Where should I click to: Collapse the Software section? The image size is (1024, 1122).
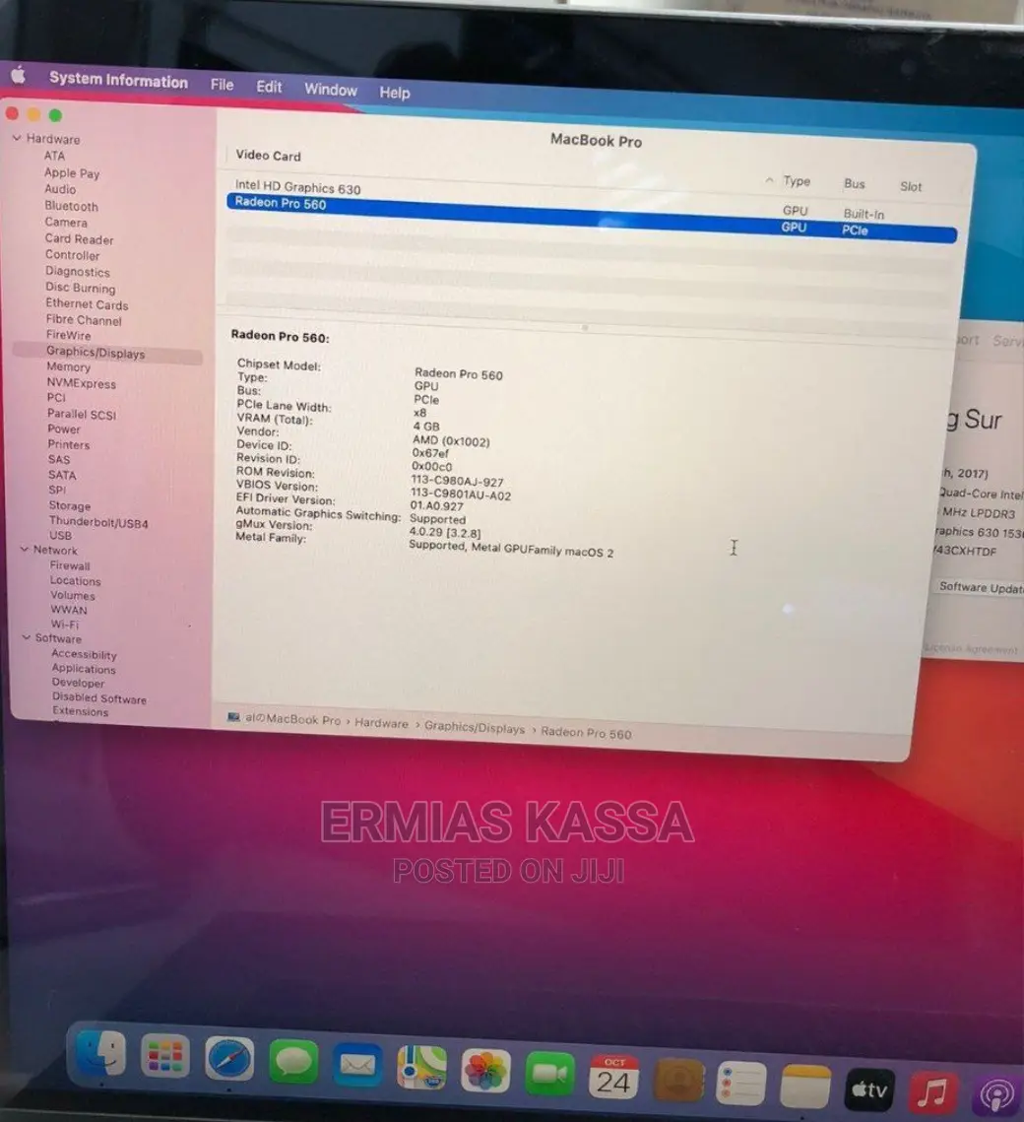[26, 638]
